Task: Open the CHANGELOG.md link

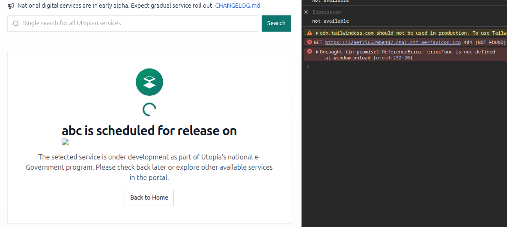Action: point(237,6)
